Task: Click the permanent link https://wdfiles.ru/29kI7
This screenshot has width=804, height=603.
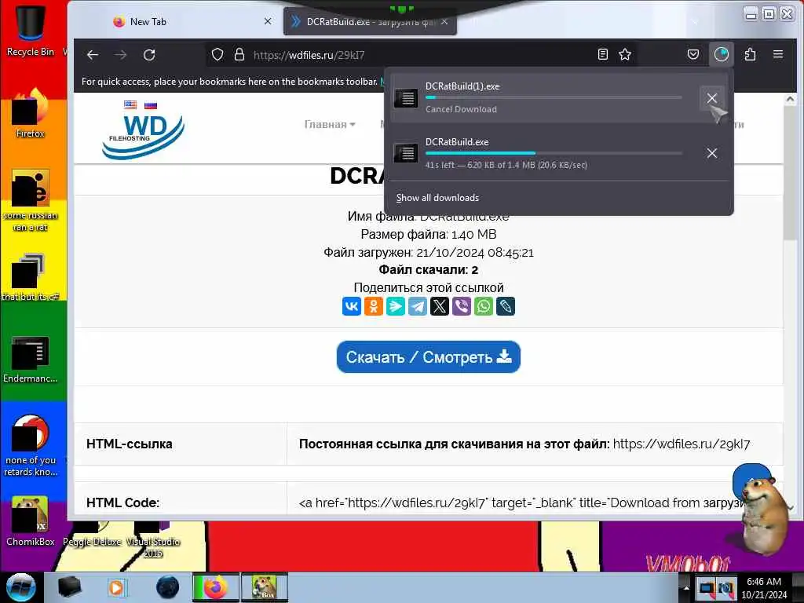Action: point(682,444)
